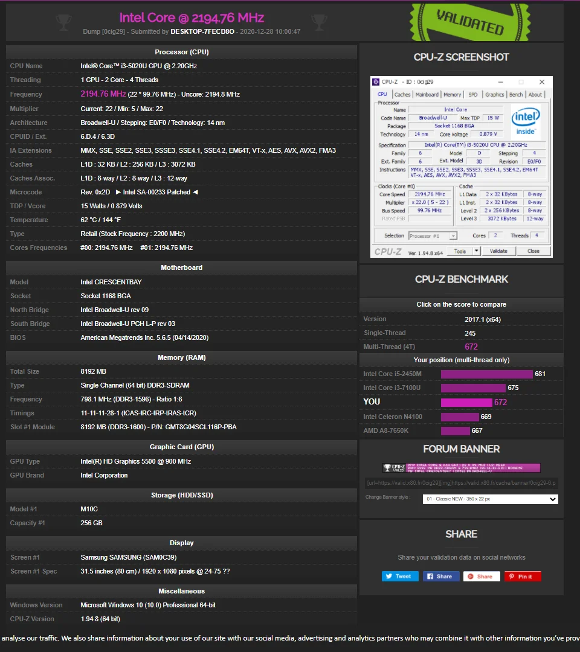Click the Total Size 8192 MB value
This screenshot has width=580, height=652.
point(93,371)
